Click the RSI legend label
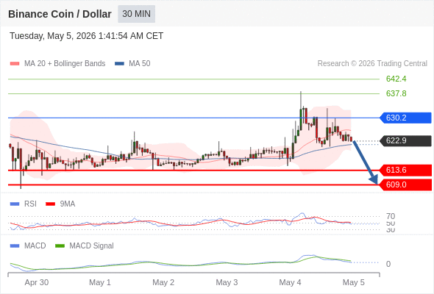Image resolution: width=434 pixels, height=294 pixels. [x=30, y=204]
